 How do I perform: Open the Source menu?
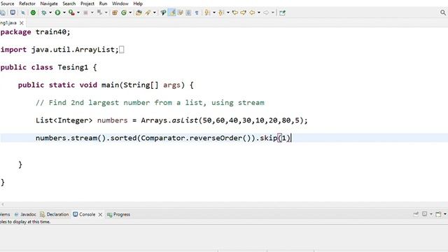coord(7,3)
